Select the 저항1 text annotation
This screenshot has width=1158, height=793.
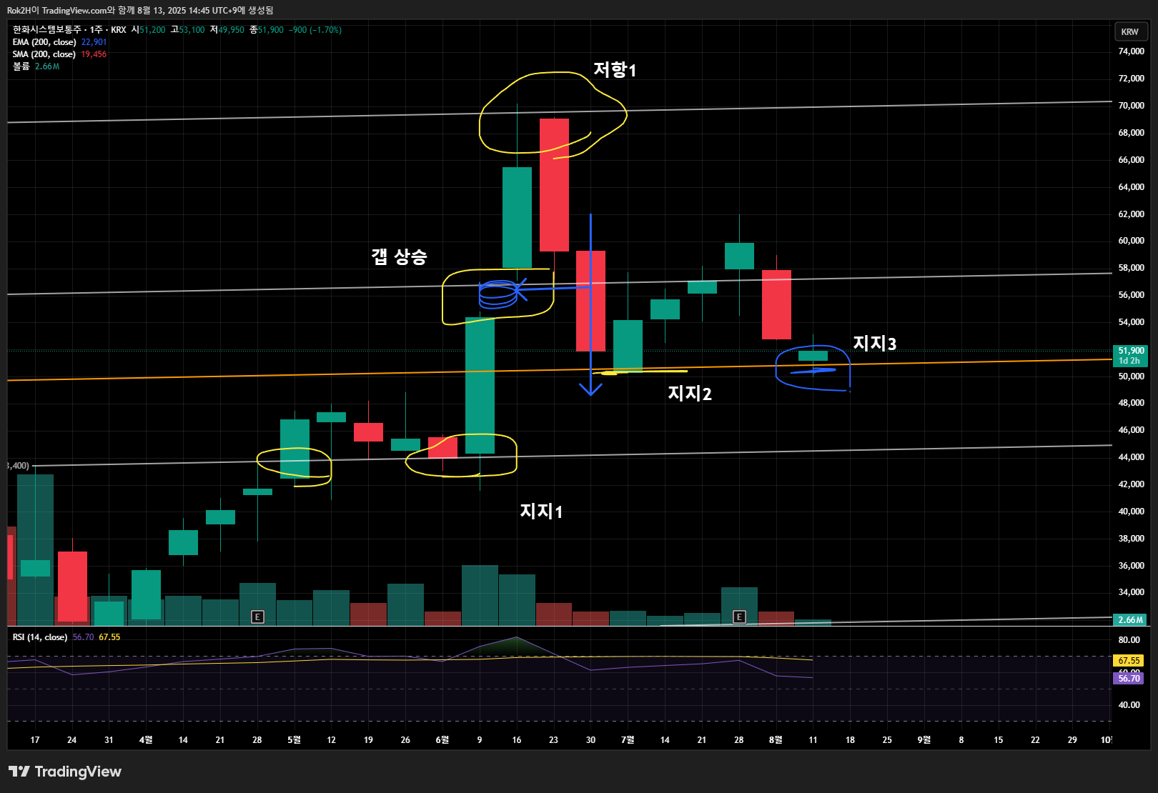tap(615, 69)
